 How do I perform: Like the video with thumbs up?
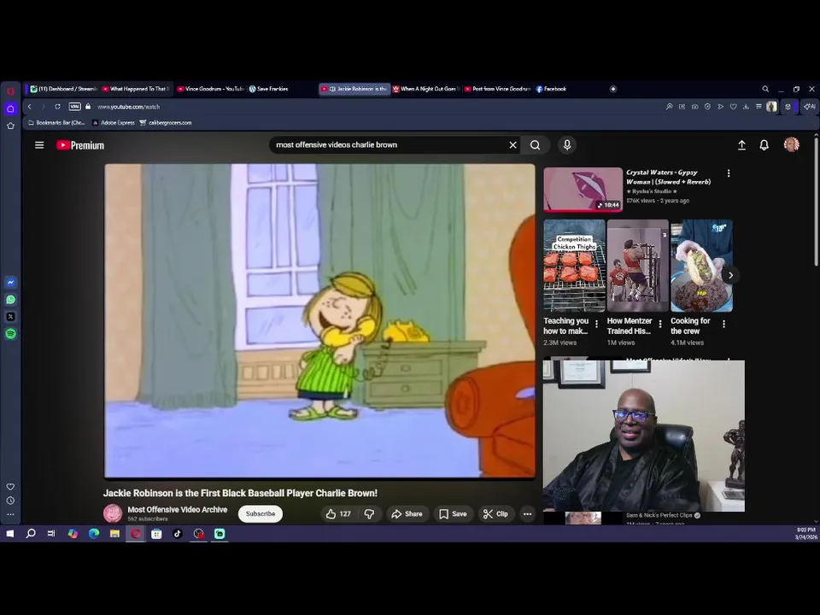338,514
